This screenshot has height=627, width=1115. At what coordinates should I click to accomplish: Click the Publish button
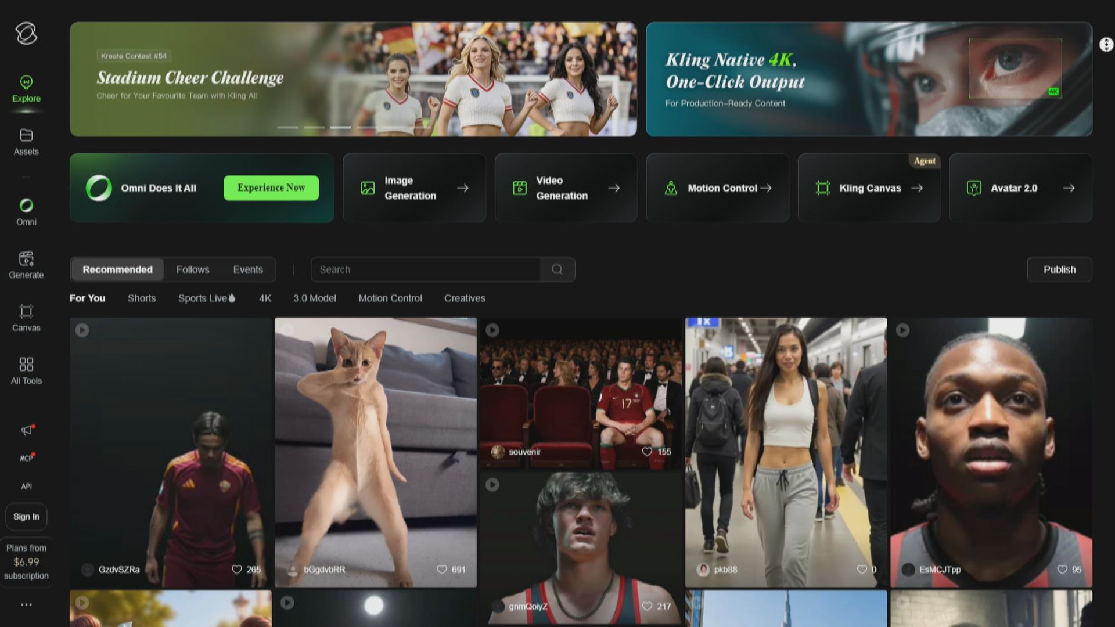tap(1059, 269)
